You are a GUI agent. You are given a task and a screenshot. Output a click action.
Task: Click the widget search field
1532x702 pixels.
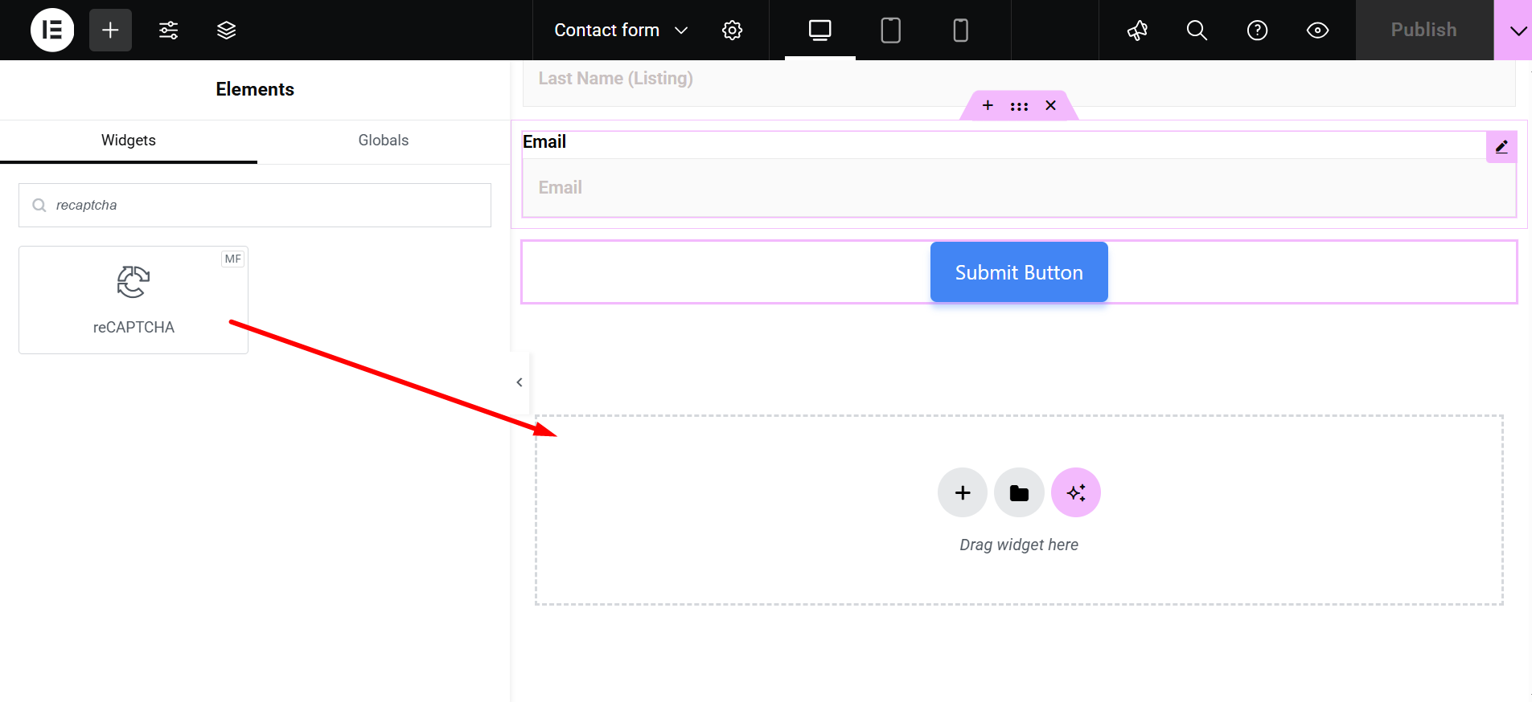pos(255,205)
